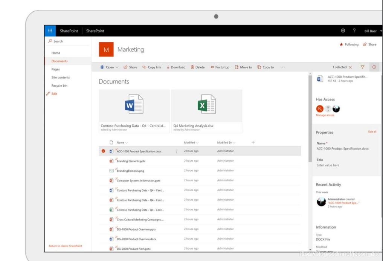Click the Share toolbar command
The height and width of the screenshot is (261, 383).
click(x=130, y=67)
